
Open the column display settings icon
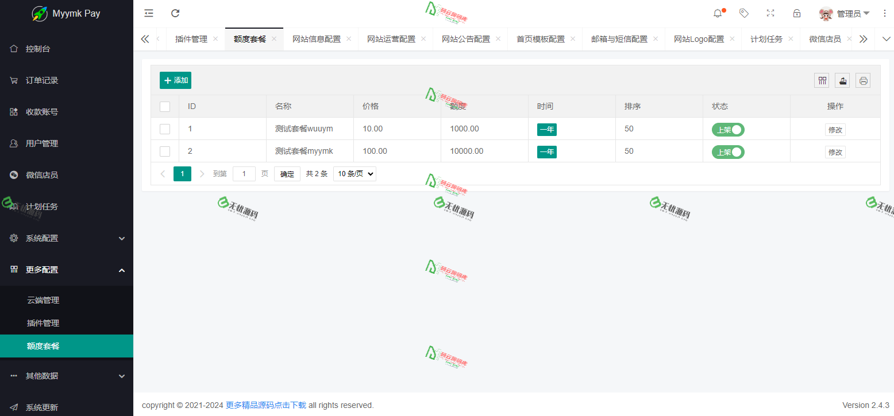tap(822, 80)
